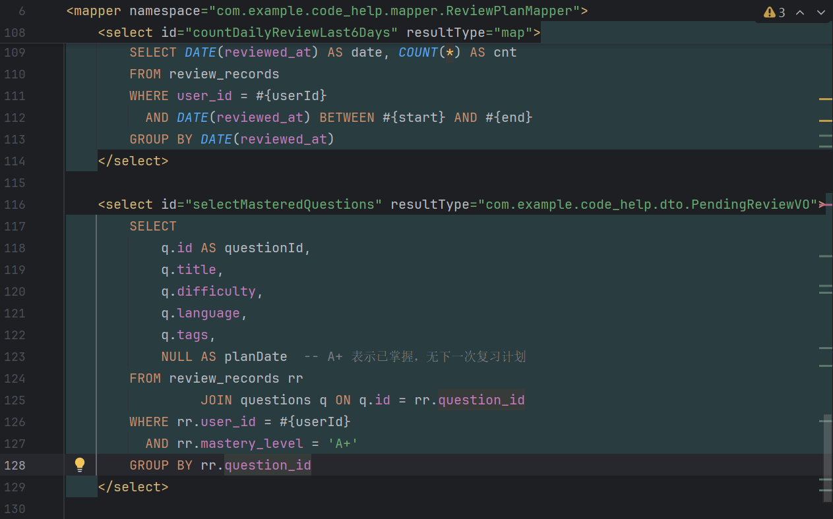This screenshot has width=833, height=519.
Task: Click "review_records rr" on line 124
Action: (x=236, y=379)
